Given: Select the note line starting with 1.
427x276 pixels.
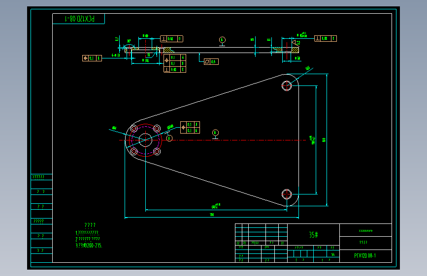Looking at the screenshot, I should (87, 233).
